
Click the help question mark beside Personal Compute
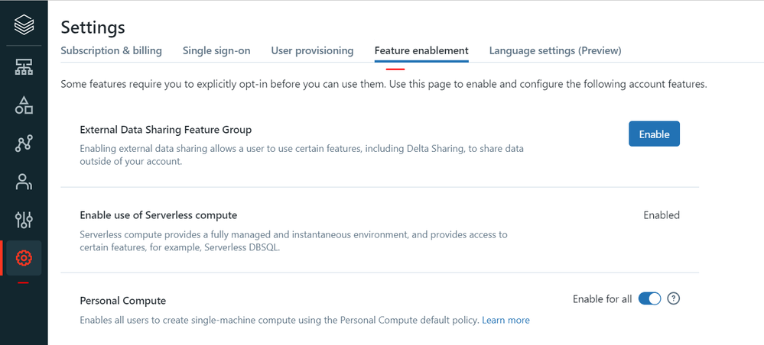pyautogui.click(x=674, y=298)
